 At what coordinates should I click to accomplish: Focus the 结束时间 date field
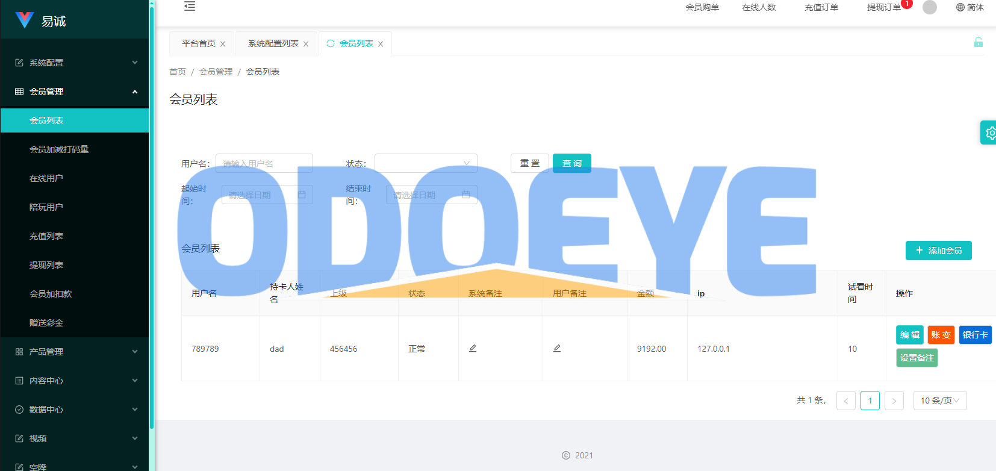(x=432, y=195)
